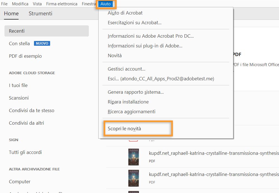This screenshot has height=193, width=279.
Task: Select Recenti in the left sidebar
Action: click(x=17, y=31)
